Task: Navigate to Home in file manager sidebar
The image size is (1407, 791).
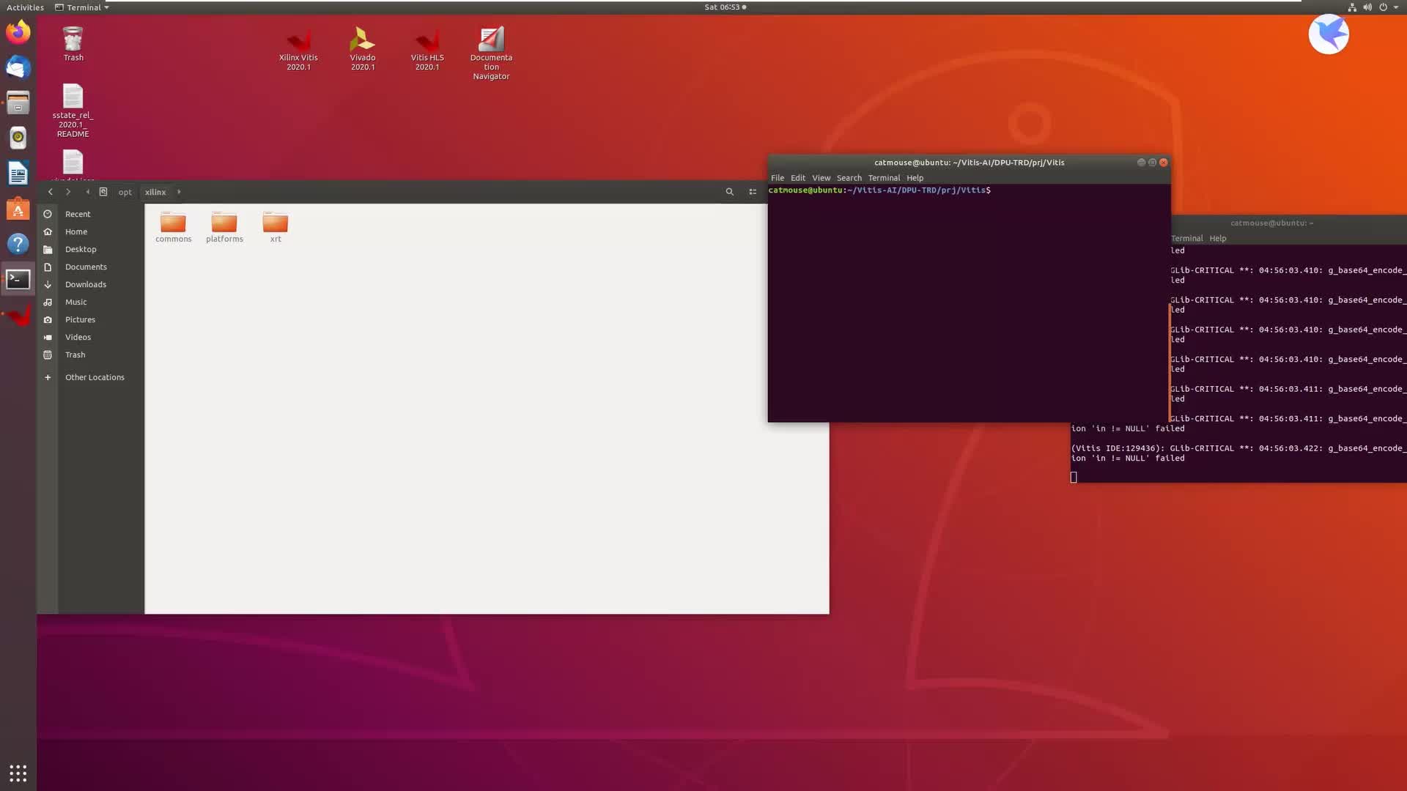Action: 75,231
